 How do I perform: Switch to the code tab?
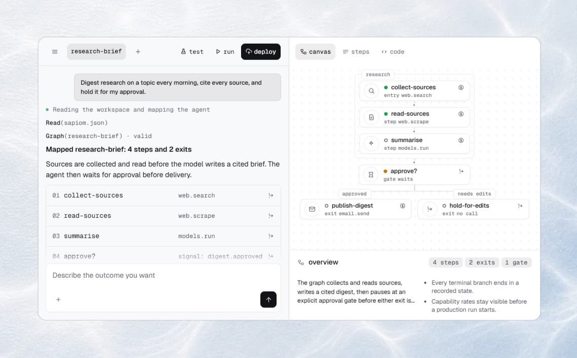pos(393,52)
